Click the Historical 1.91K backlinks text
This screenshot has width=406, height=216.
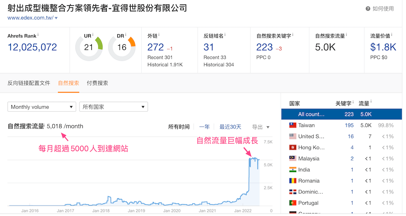point(165,65)
